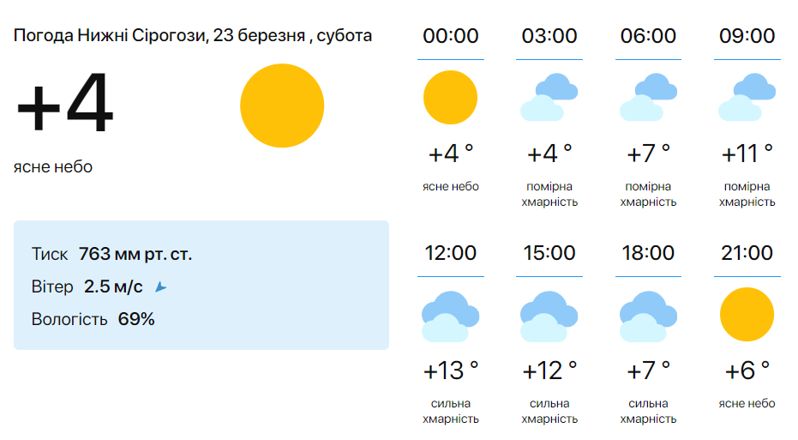Click the heavy cloud icon under 18:00
798x440 pixels.
point(648,316)
